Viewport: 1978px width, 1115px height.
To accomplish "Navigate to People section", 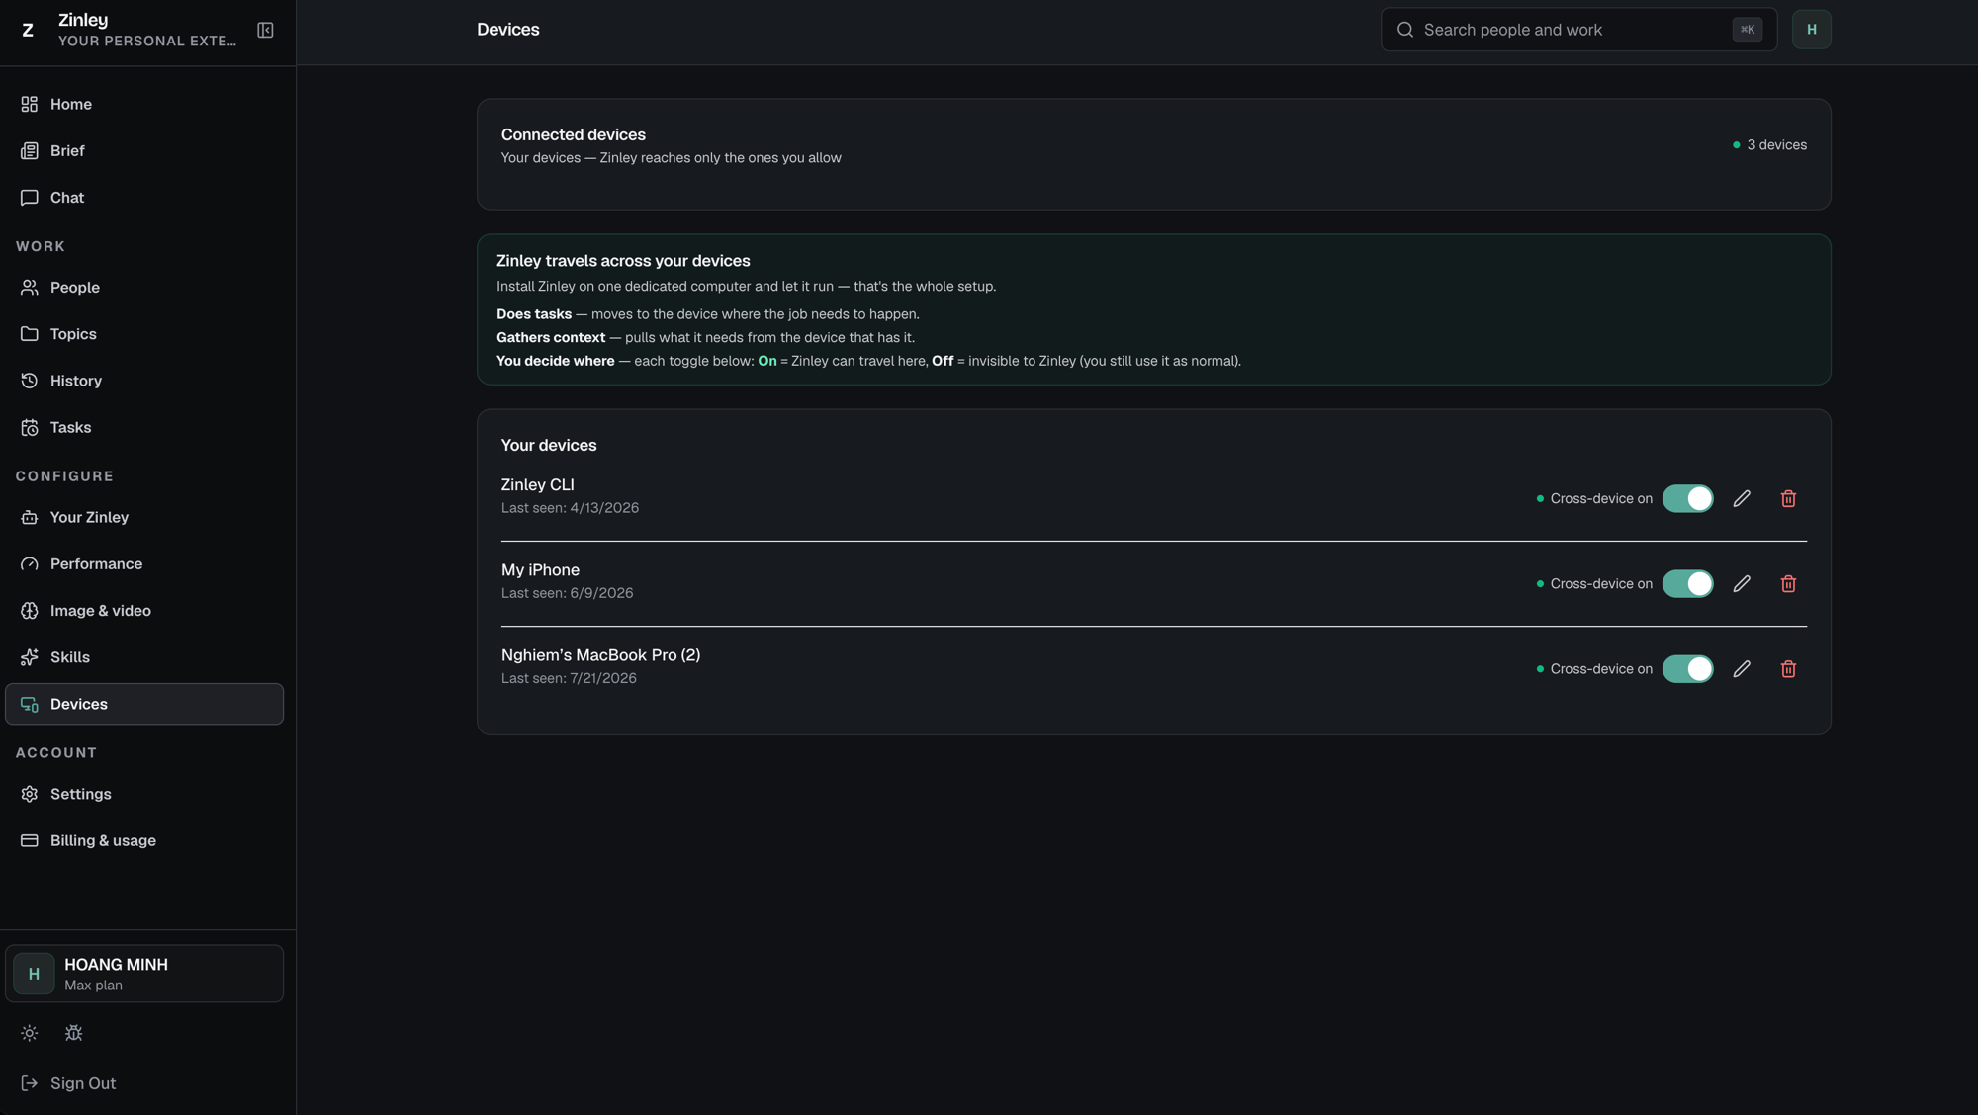I will pos(144,288).
